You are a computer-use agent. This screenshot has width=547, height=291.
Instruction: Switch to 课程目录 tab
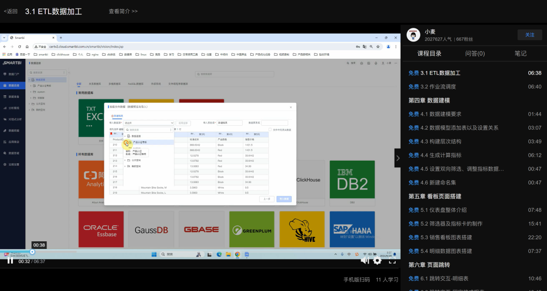[429, 53]
